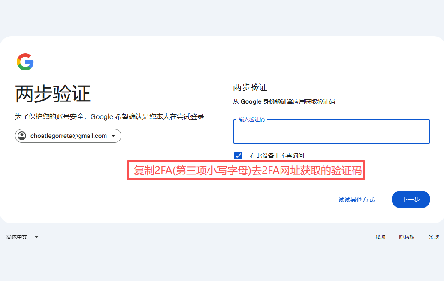Click the 试试其他方式 link
The height and width of the screenshot is (281, 444).
pyautogui.click(x=356, y=200)
